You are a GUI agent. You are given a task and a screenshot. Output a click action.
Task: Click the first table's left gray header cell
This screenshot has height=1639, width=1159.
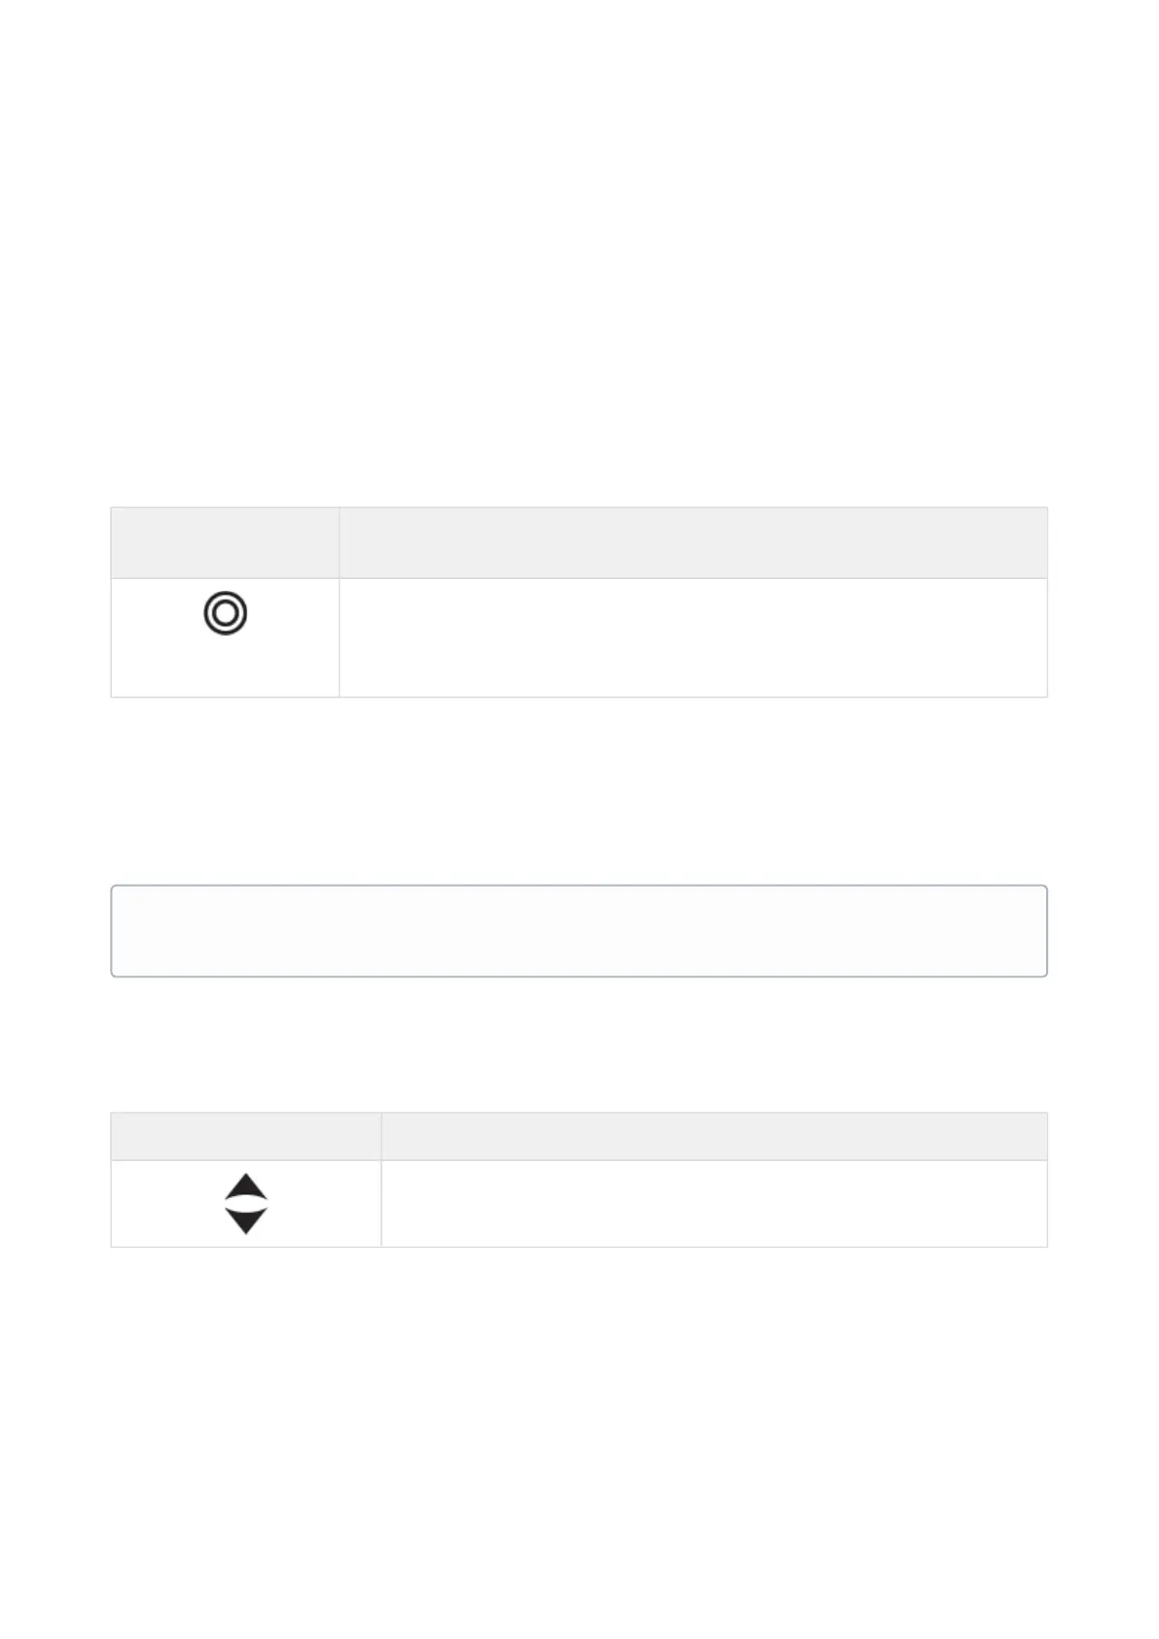pyautogui.click(x=225, y=542)
